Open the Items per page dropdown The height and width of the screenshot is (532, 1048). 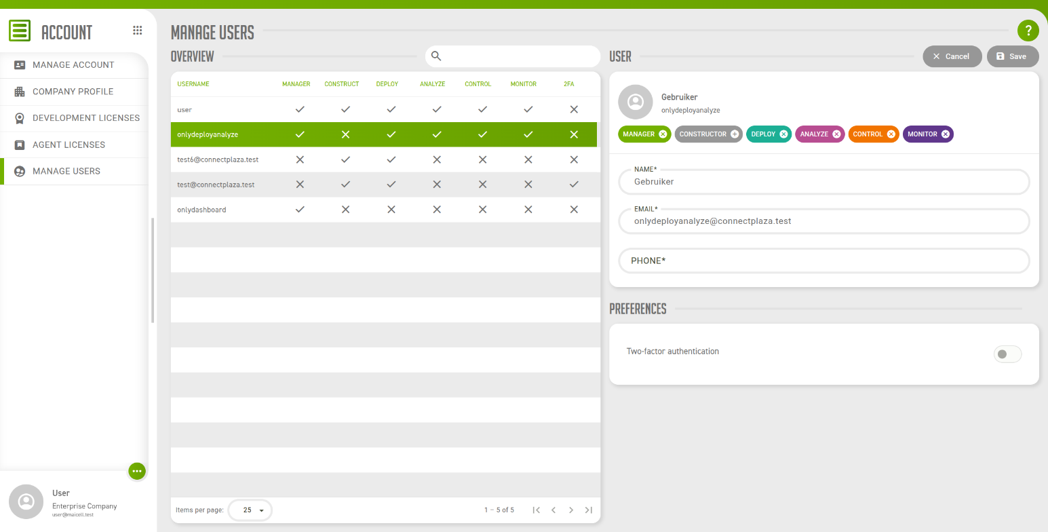(x=250, y=510)
